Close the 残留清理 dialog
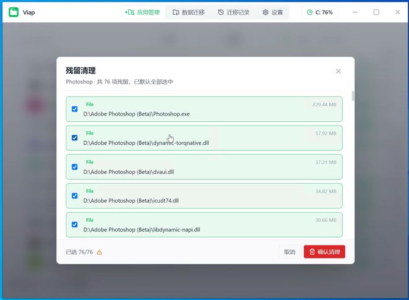 [x=338, y=71]
